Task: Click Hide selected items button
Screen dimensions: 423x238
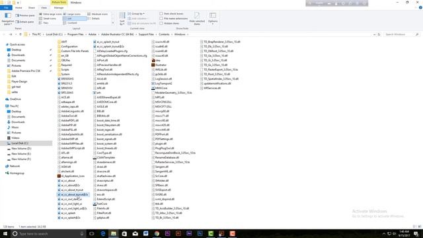Action: coord(197,19)
